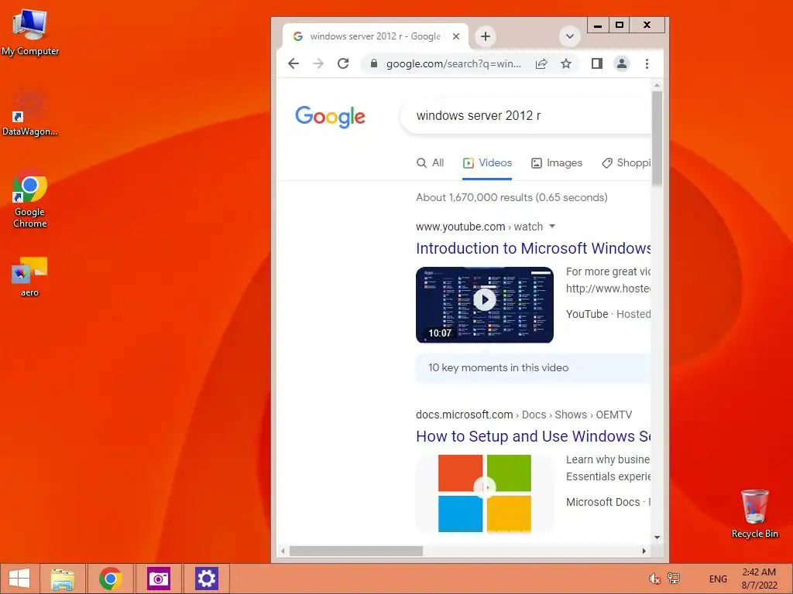Select the 'windows server 2012 r - Google' tab
This screenshot has height=594, width=793.
(x=376, y=36)
